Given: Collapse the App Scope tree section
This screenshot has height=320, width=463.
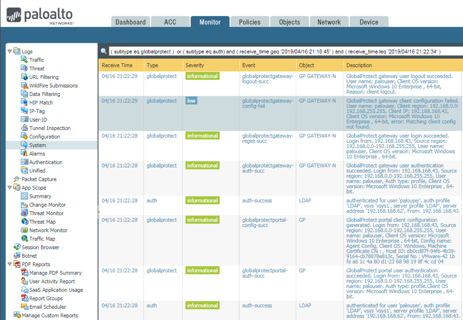Looking at the screenshot, I should (x=10, y=187).
